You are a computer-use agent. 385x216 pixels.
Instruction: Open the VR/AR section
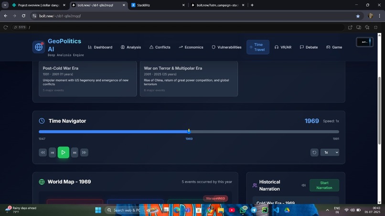click(283, 47)
